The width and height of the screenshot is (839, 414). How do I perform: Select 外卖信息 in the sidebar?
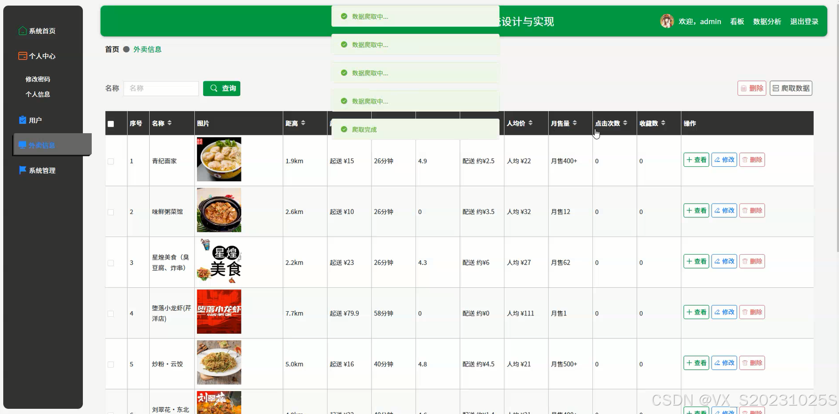[52, 145]
